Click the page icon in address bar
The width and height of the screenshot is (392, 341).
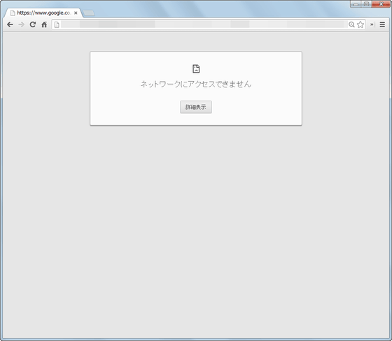[x=57, y=24]
